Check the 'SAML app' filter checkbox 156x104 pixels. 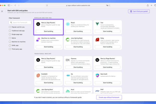click(x=10, y=45)
